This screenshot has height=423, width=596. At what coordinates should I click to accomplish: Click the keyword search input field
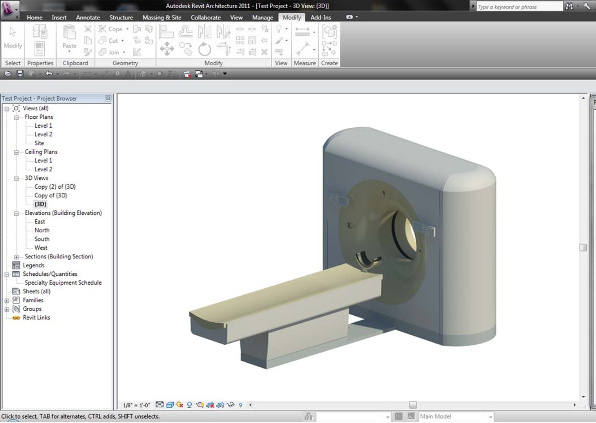point(519,7)
